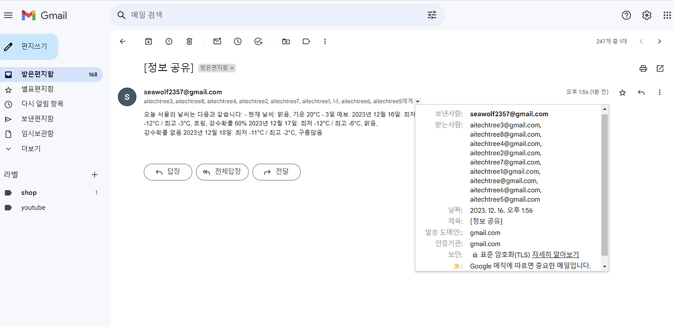Move the email to another folder
Viewport: 674px width, 327px height.
(285, 41)
